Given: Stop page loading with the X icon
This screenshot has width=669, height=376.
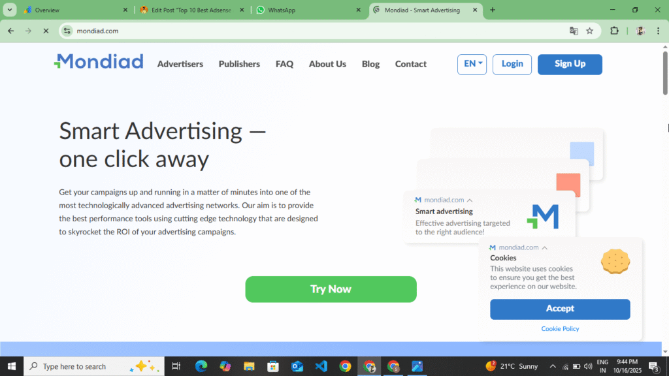Looking at the screenshot, I should [x=45, y=31].
